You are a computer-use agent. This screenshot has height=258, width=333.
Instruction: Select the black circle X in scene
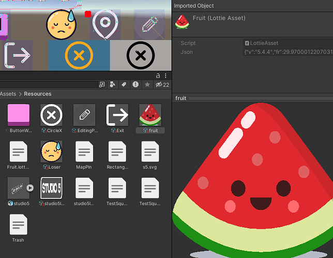[x=141, y=55]
